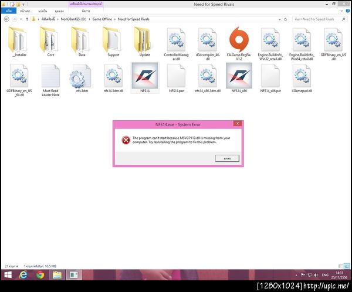Switch to large icons view layout
This screenshot has width=352, height=292.
point(347,266)
